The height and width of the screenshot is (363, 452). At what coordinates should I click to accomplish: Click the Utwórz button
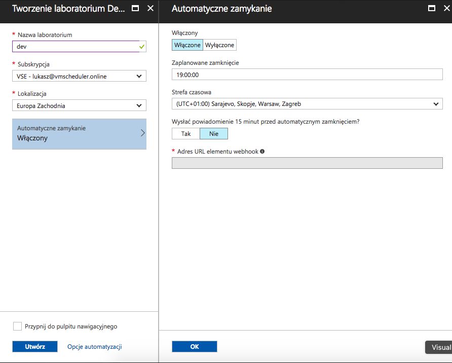[35, 347]
